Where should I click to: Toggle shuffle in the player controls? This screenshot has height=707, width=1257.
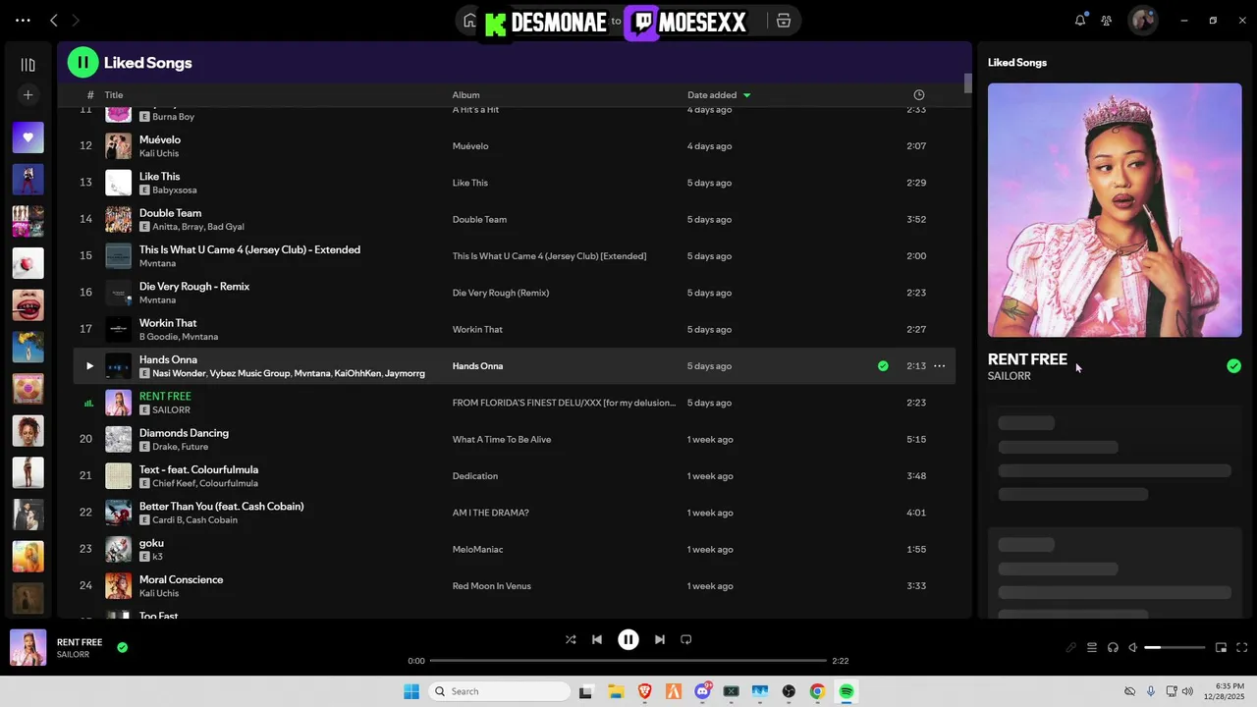[x=571, y=639]
